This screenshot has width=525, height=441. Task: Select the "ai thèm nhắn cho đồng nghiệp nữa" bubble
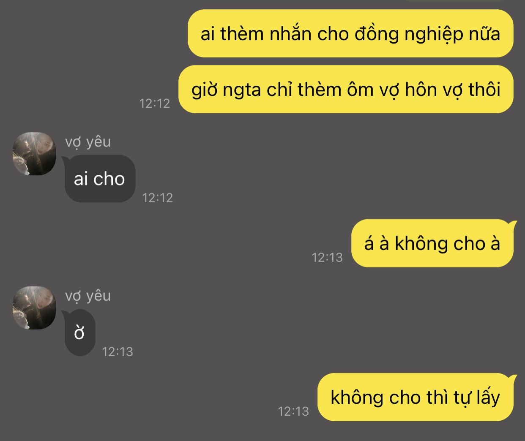tap(350, 33)
